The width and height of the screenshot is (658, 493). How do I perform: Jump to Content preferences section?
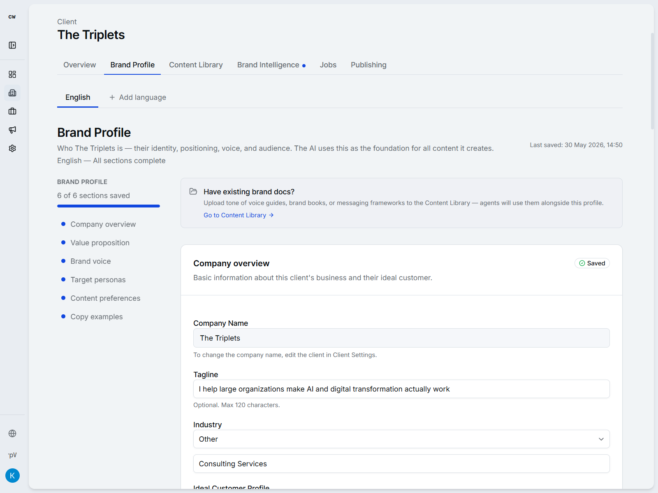[x=105, y=298]
